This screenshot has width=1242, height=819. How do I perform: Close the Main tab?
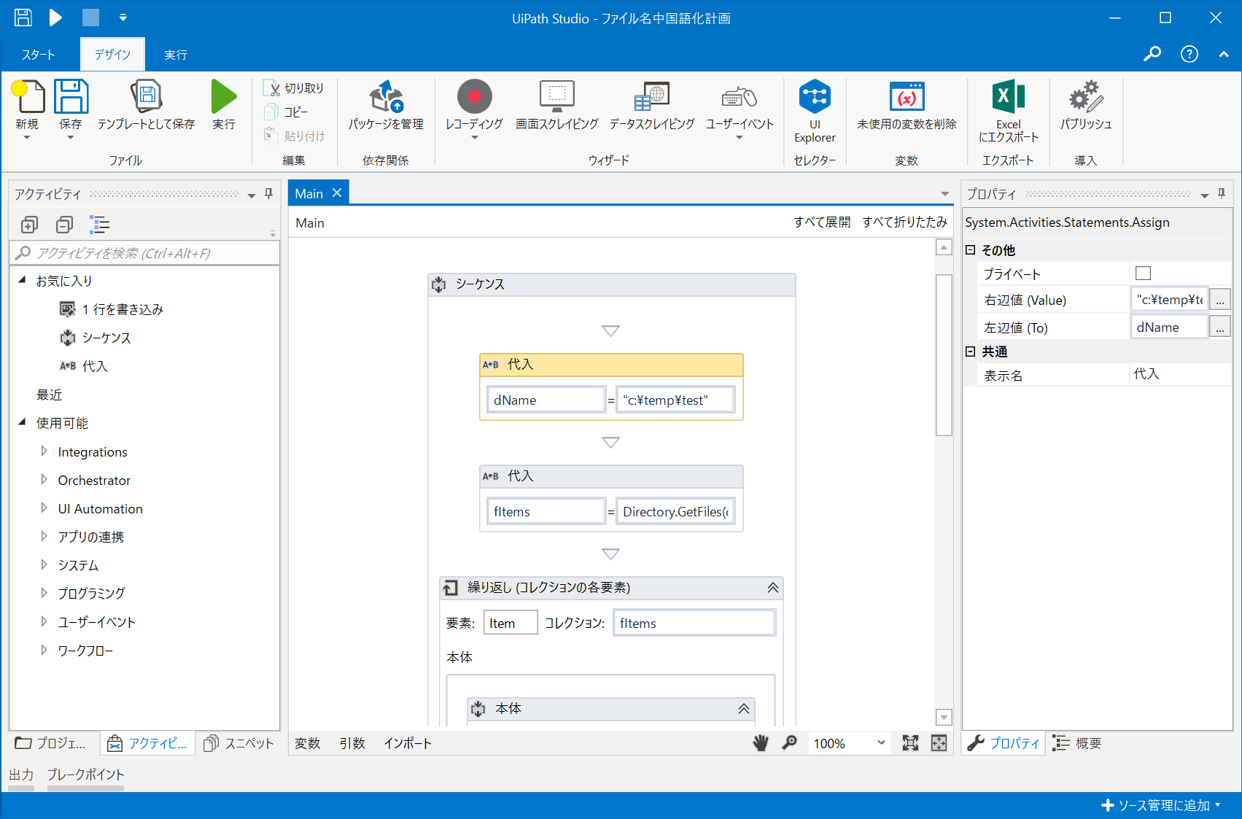337,193
